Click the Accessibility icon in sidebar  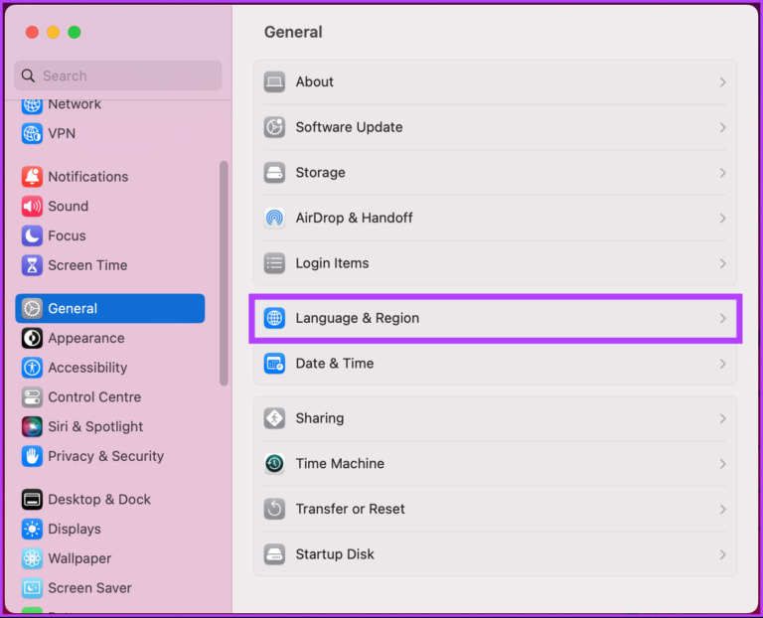coord(32,368)
